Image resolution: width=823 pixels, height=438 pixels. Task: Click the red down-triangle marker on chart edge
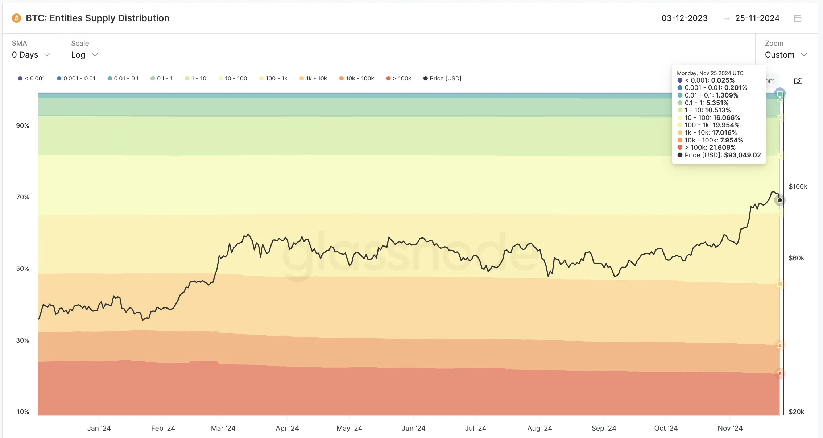coord(780,373)
